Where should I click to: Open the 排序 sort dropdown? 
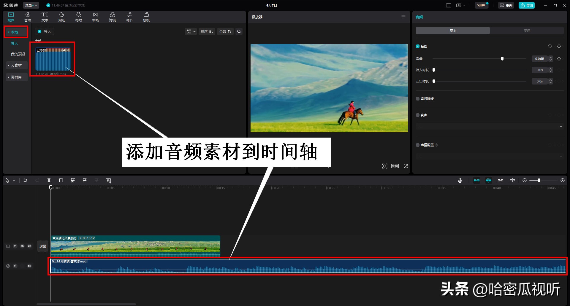tap(207, 31)
